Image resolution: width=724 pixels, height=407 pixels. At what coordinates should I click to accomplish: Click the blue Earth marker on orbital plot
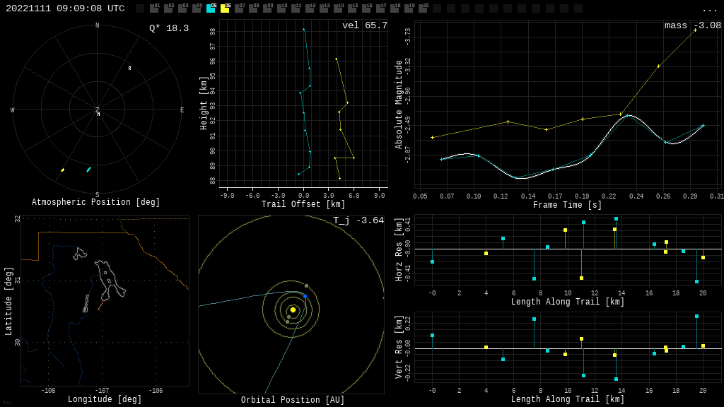[x=305, y=296]
